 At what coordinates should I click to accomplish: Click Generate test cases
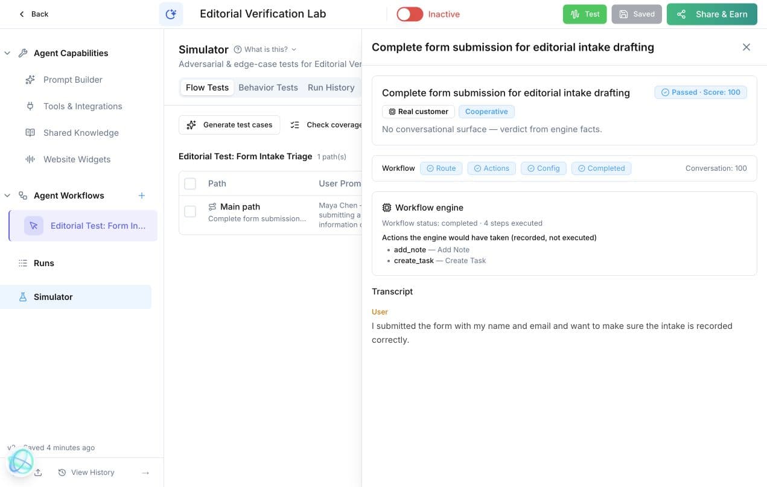click(229, 125)
